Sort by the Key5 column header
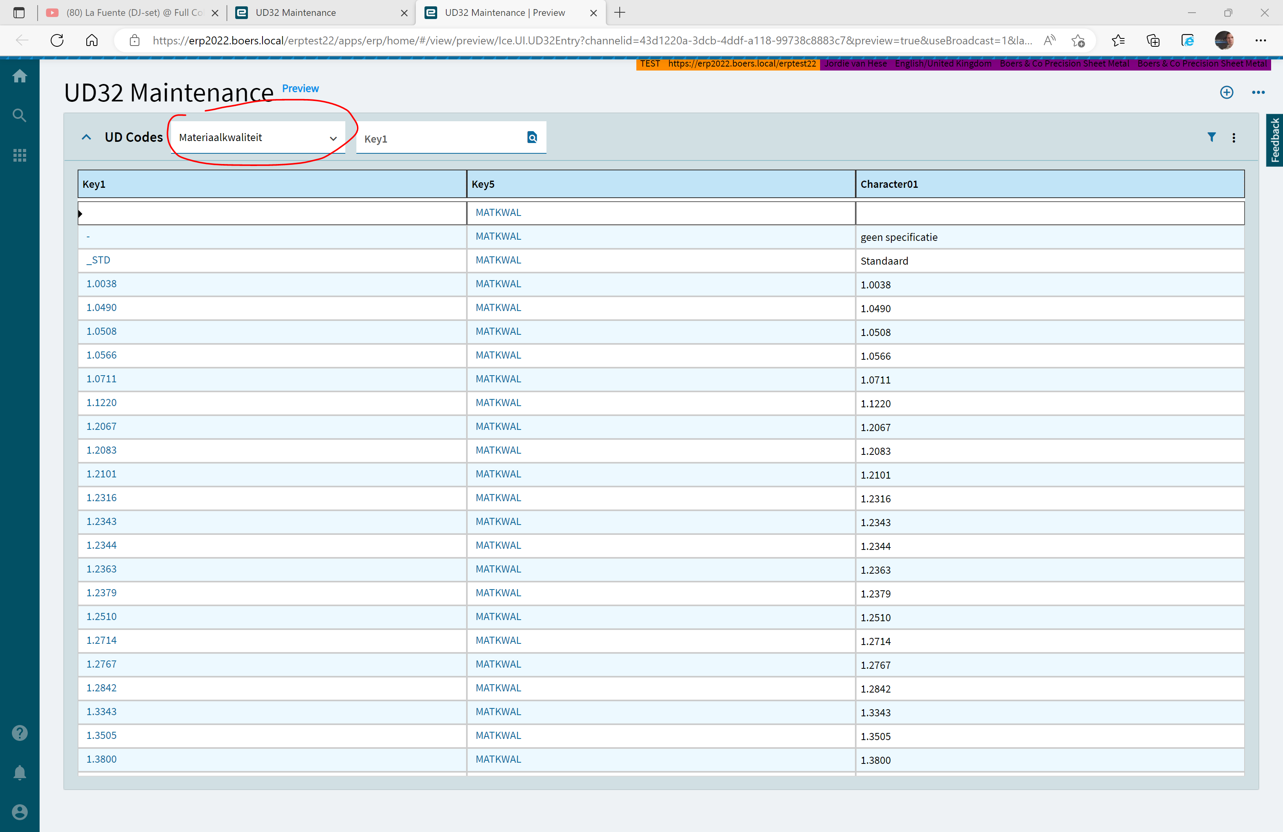1283x832 pixels. pos(661,184)
